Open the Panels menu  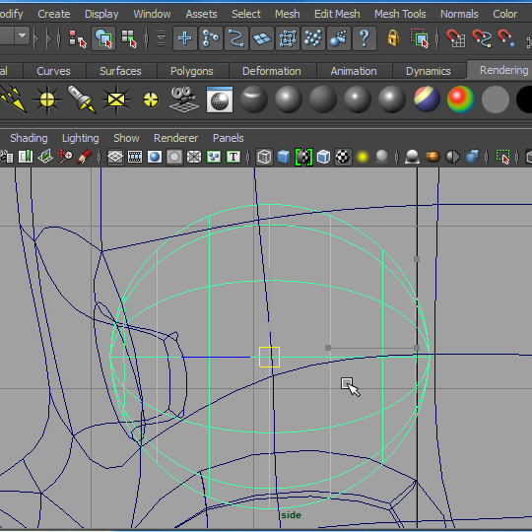[228, 138]
